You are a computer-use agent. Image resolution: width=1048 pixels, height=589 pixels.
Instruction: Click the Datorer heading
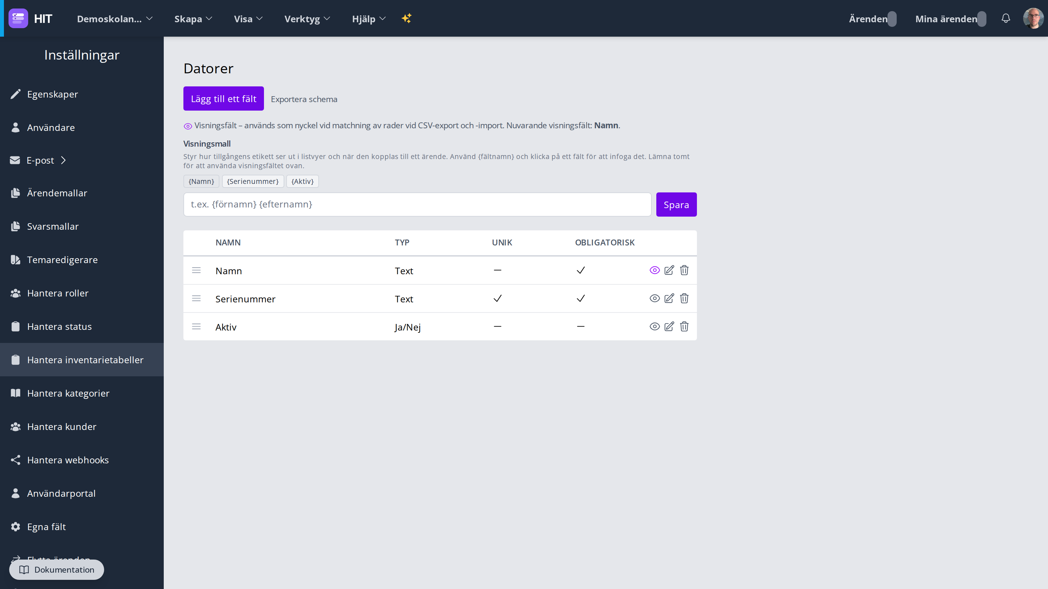(208, 68)
